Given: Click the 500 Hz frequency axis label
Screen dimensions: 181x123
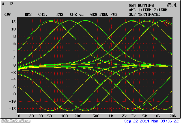Looking at the screenshot, I should click(x=96, y=116).
